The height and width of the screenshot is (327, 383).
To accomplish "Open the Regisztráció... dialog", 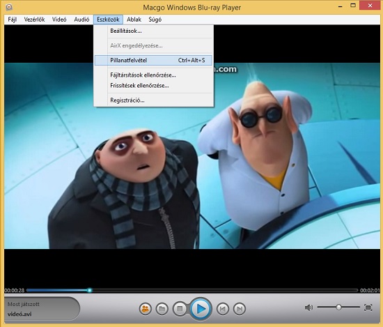I will tap(153, 100).
